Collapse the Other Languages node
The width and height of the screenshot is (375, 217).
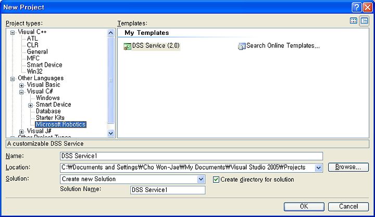point(12,79)
